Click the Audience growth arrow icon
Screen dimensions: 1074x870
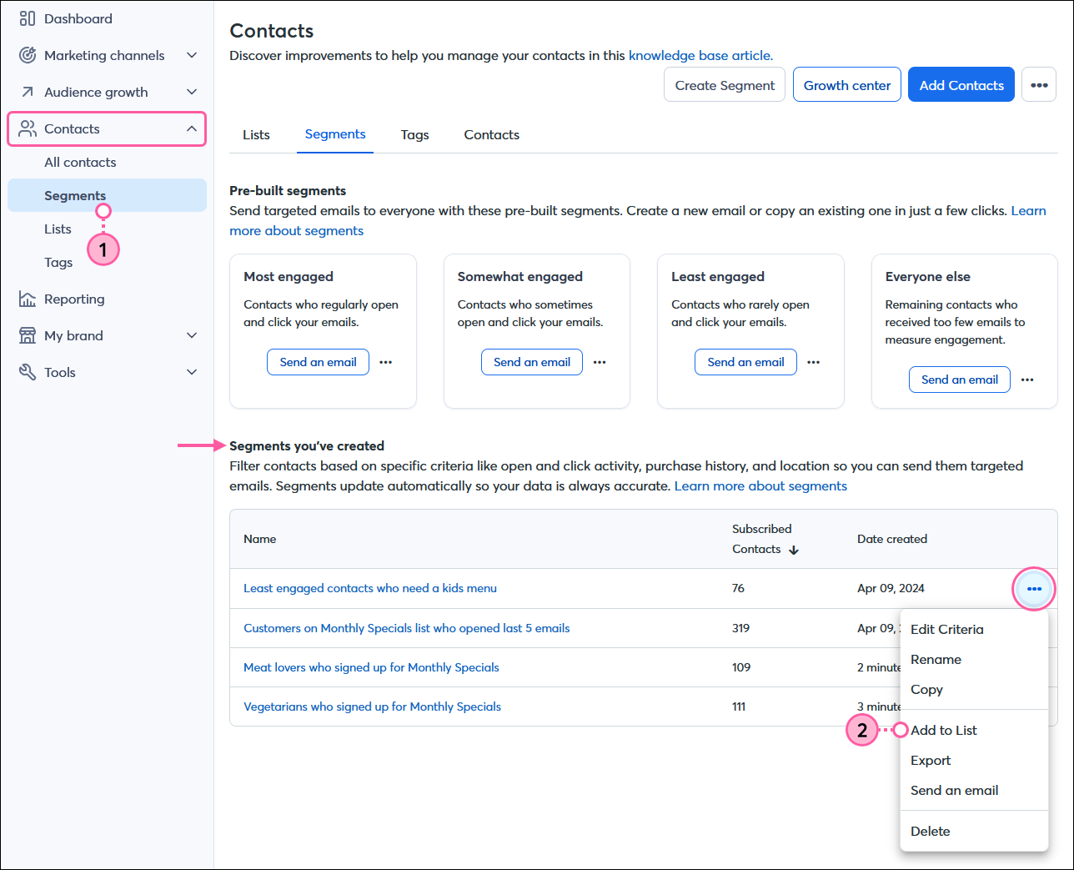click(x=28, y=92)
